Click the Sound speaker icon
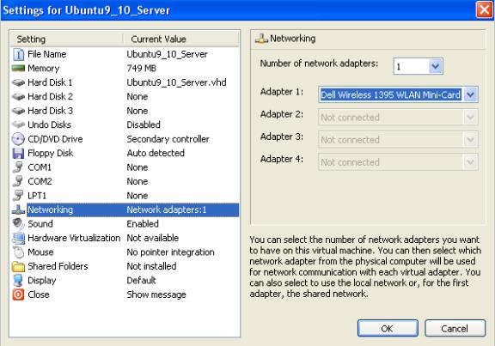 pyautogui.click(x=18, y=223)
